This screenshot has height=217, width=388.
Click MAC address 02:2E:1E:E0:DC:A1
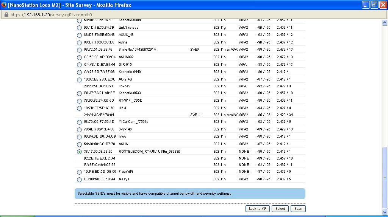(100, 158)
